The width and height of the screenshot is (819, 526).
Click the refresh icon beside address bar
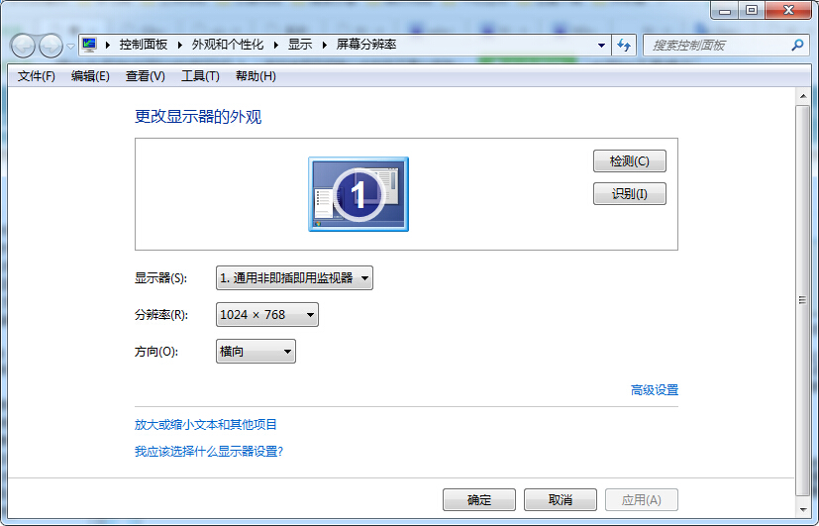624,46
